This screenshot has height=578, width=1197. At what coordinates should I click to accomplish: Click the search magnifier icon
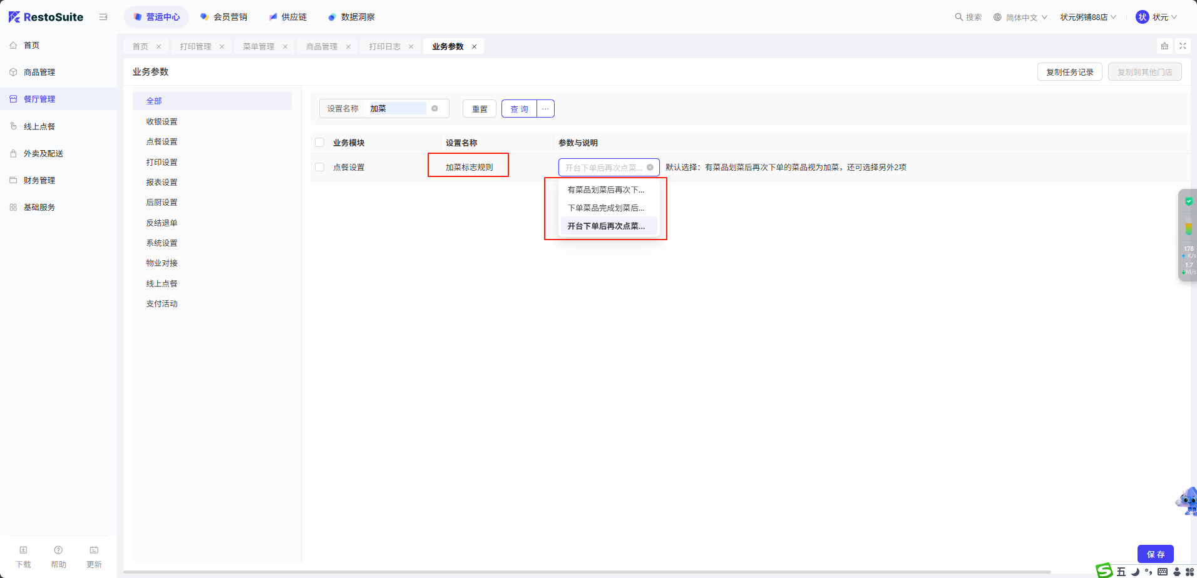pyautogui.click(x=958, y=17)
